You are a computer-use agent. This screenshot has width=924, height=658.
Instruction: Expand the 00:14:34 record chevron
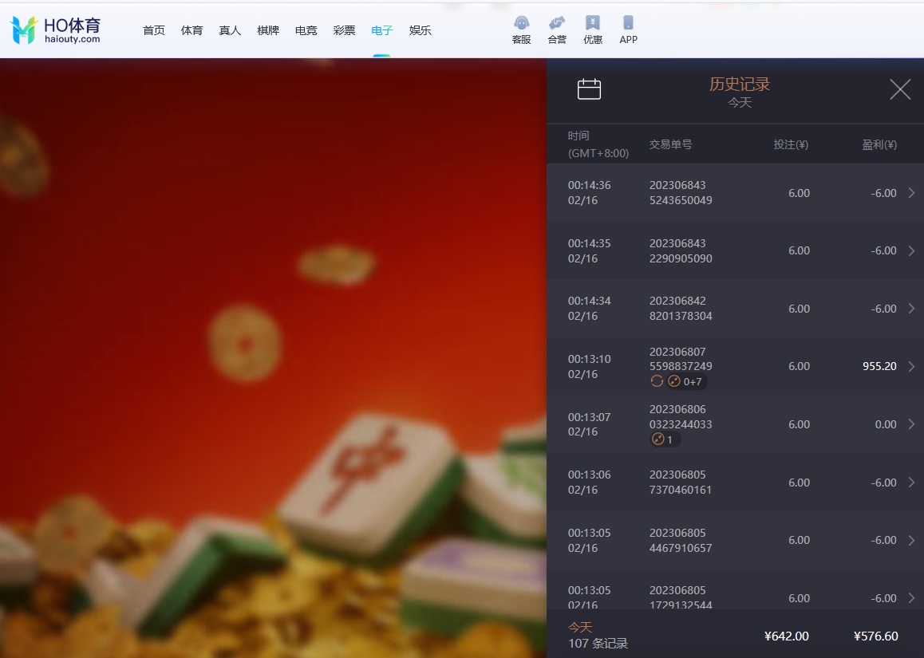[x=911, y=309]
